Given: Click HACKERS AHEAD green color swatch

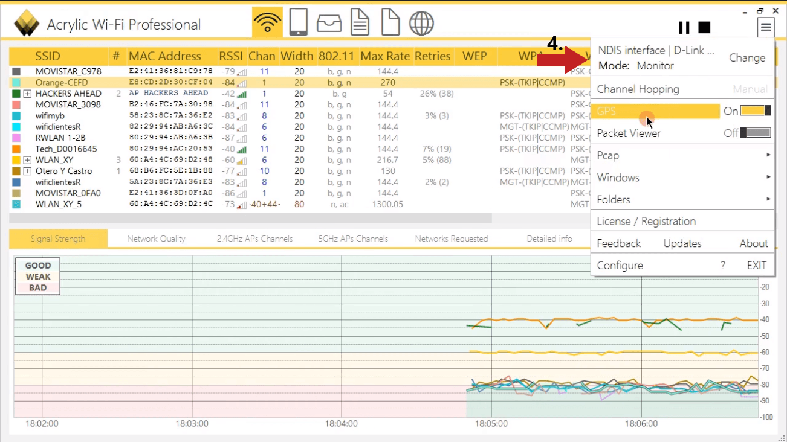Looking at the screenshot, I should point(16,94).
